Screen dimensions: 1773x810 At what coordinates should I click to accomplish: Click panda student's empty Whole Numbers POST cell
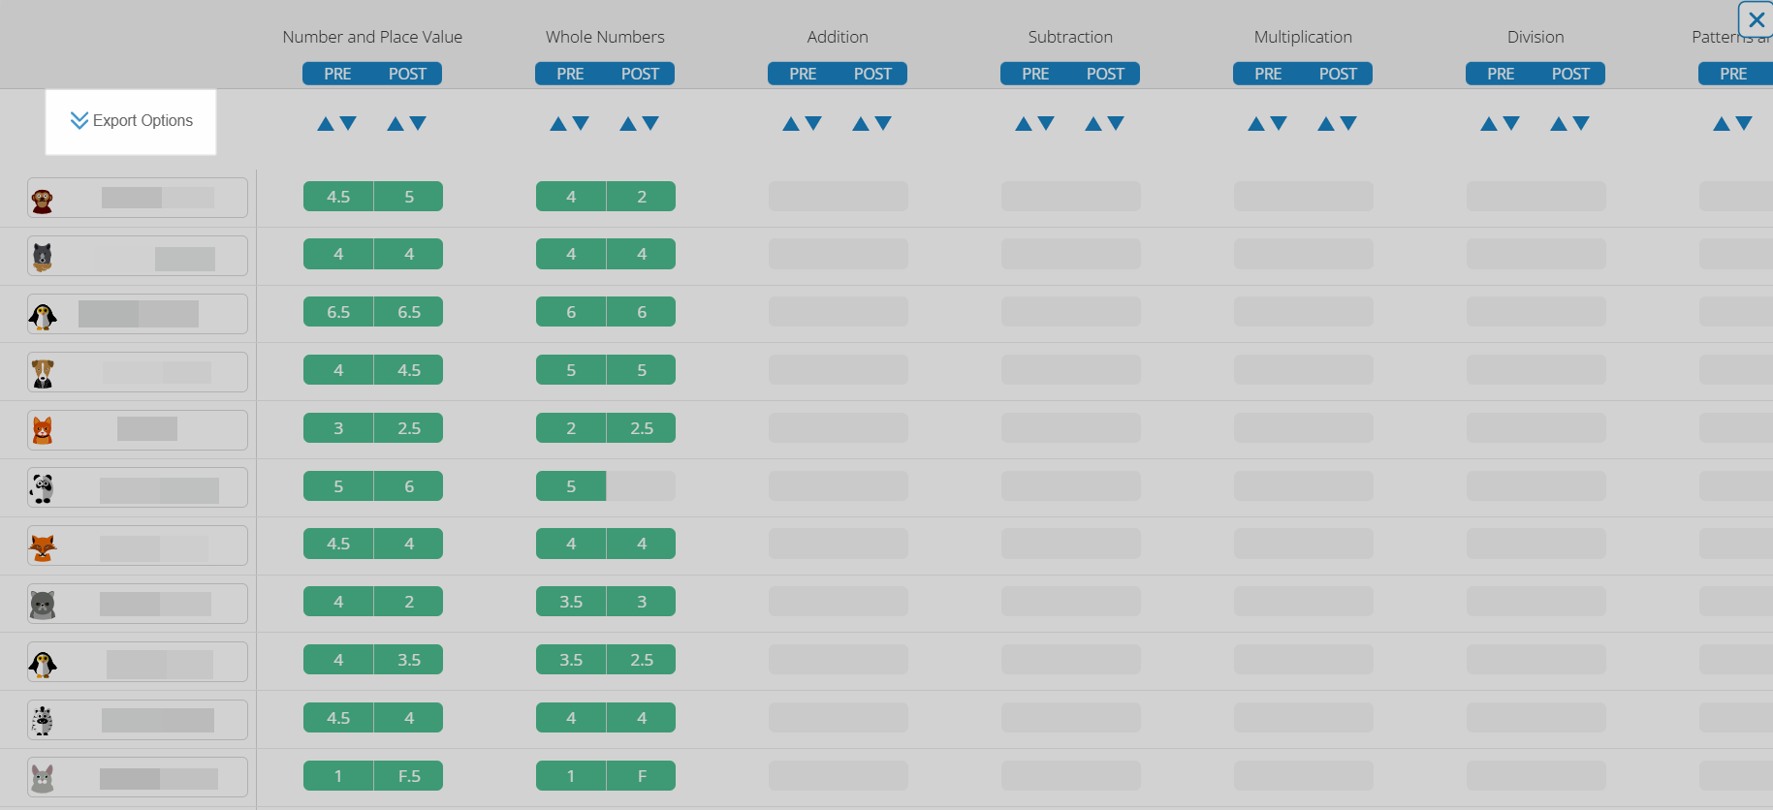pos(641,486)
